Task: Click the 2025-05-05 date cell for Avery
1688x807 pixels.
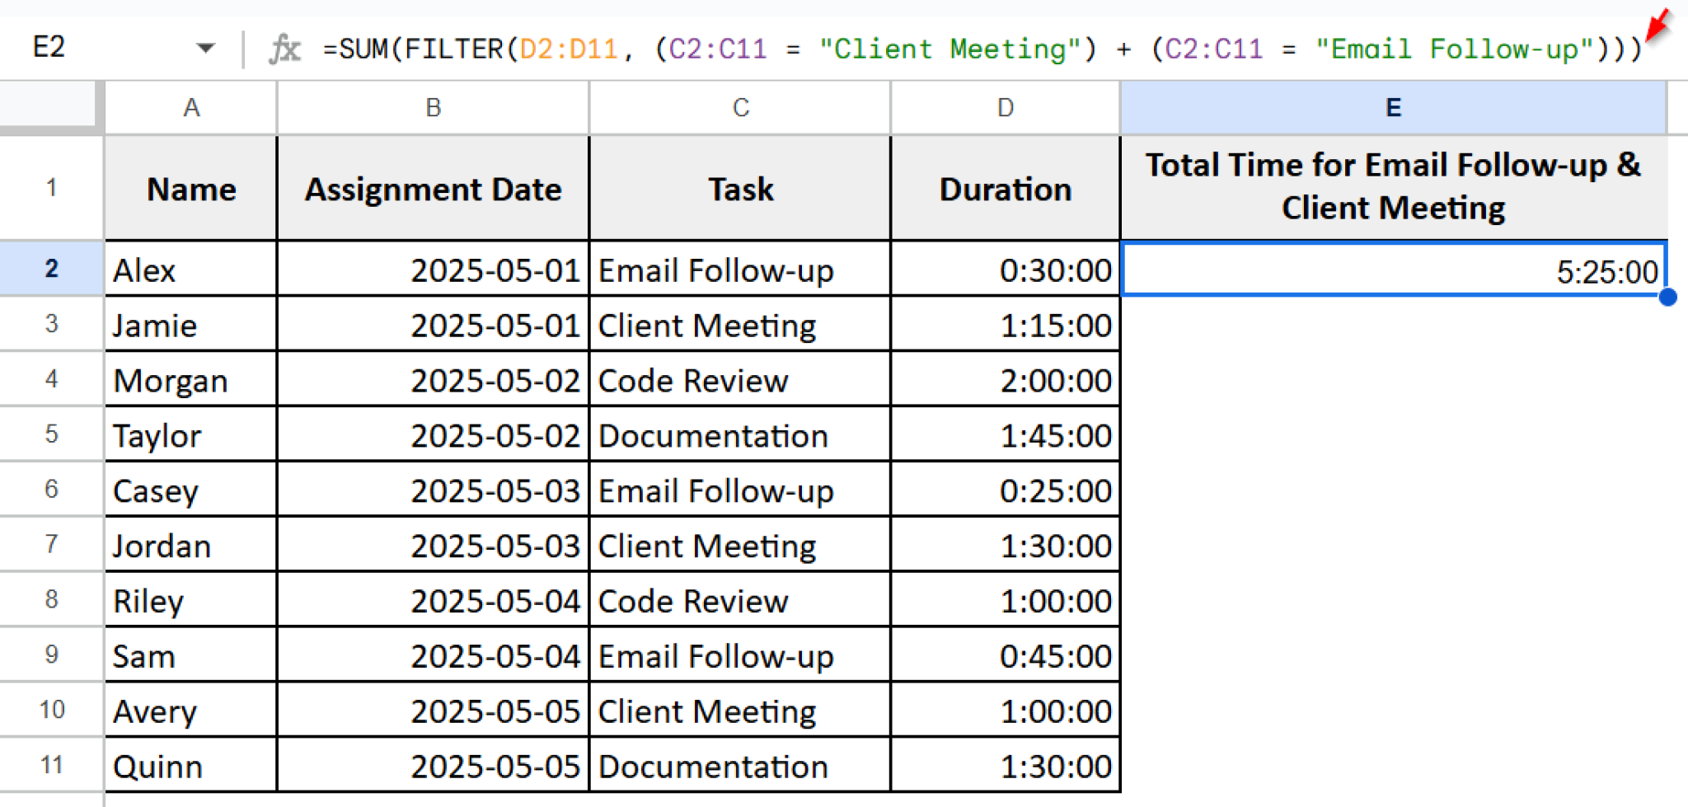Action: [432, 710]
